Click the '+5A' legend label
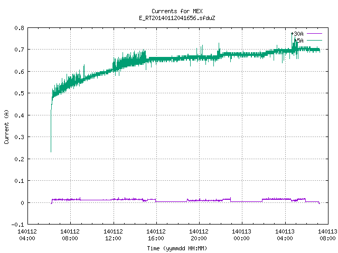The width and height of the screenshot is (338, 253). pyautogui.click(x=299, y=41)
